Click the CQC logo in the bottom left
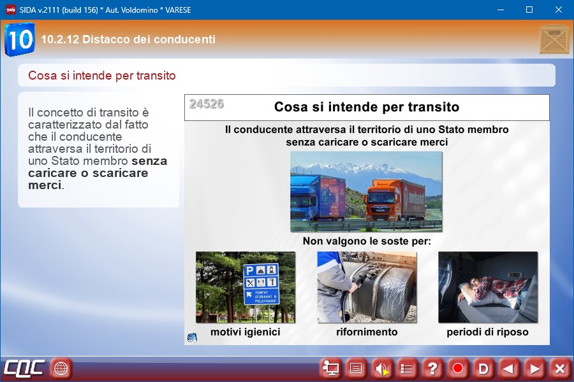This screenshot has height=382, width=574. (24, 368)
